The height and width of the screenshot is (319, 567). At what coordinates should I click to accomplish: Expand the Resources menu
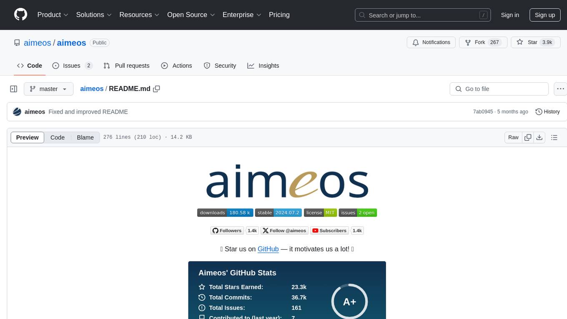140,15
